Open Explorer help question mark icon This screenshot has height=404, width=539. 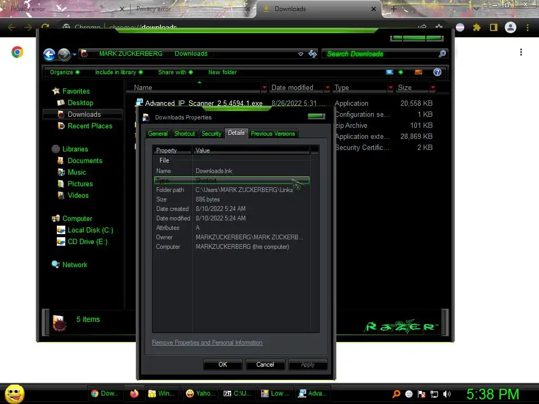437,72
